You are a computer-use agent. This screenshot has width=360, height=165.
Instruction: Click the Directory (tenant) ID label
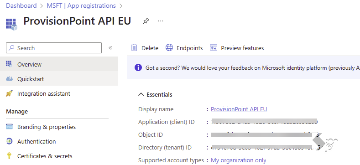(165, 148)
